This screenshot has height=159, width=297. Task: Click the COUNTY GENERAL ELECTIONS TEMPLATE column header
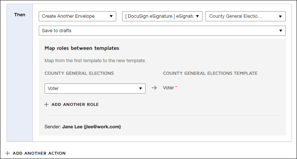(210, 73)
